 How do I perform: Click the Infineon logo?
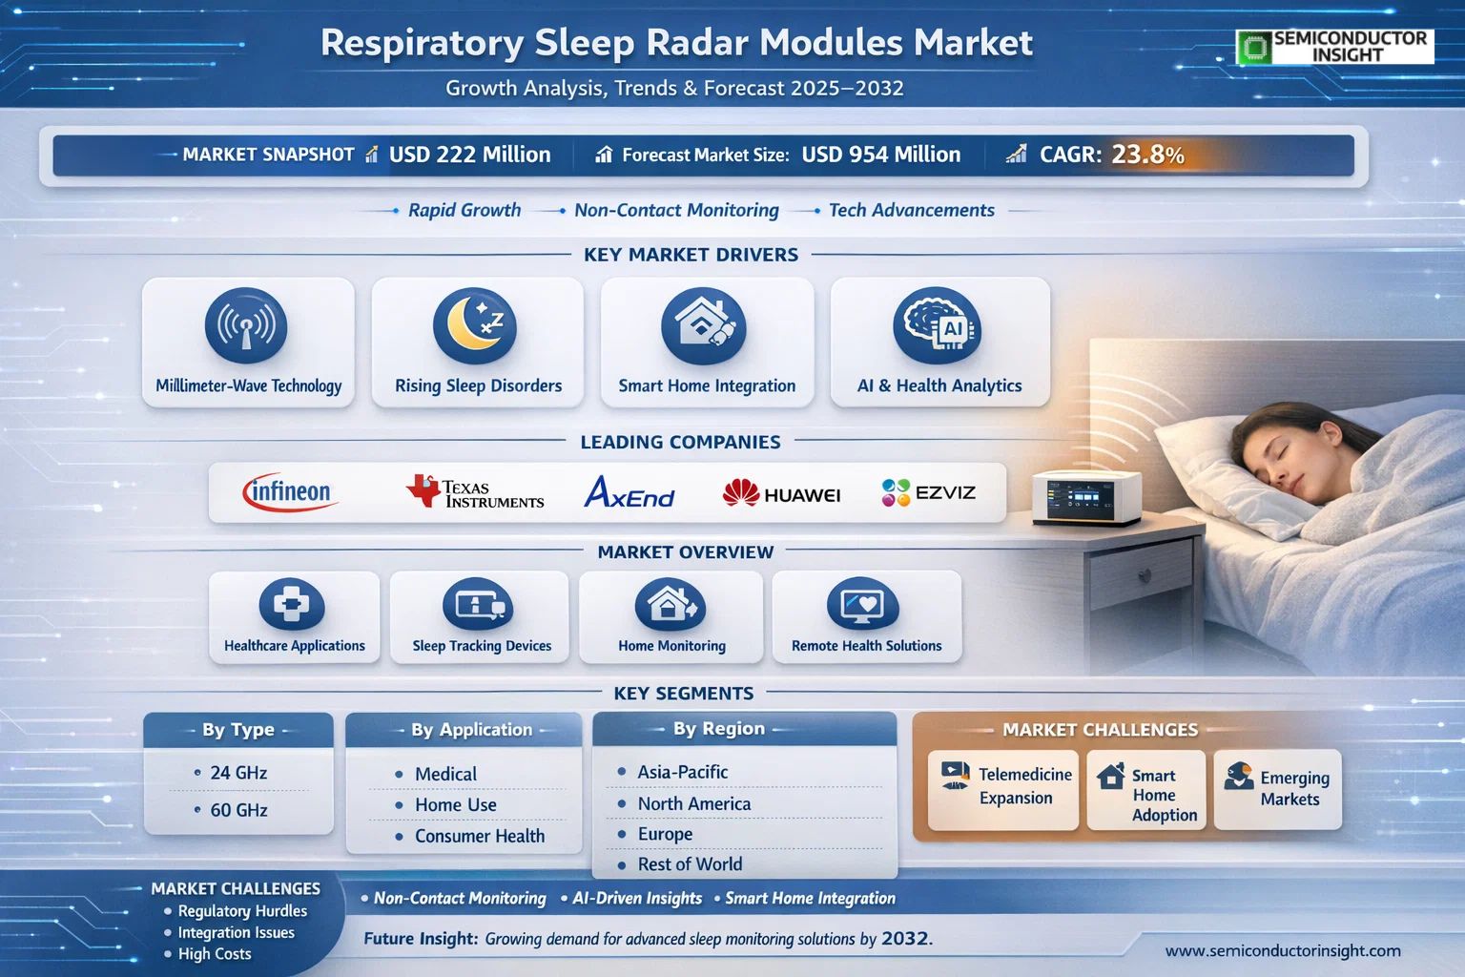[x=289, y=492]
